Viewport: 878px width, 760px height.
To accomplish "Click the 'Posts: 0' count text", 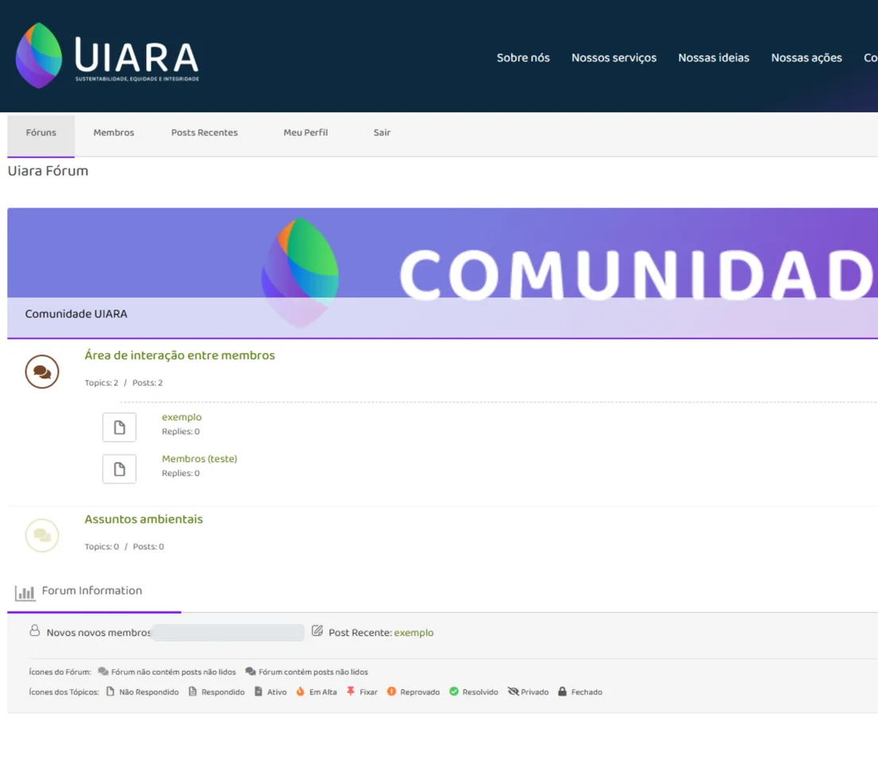I will (149, 547).
